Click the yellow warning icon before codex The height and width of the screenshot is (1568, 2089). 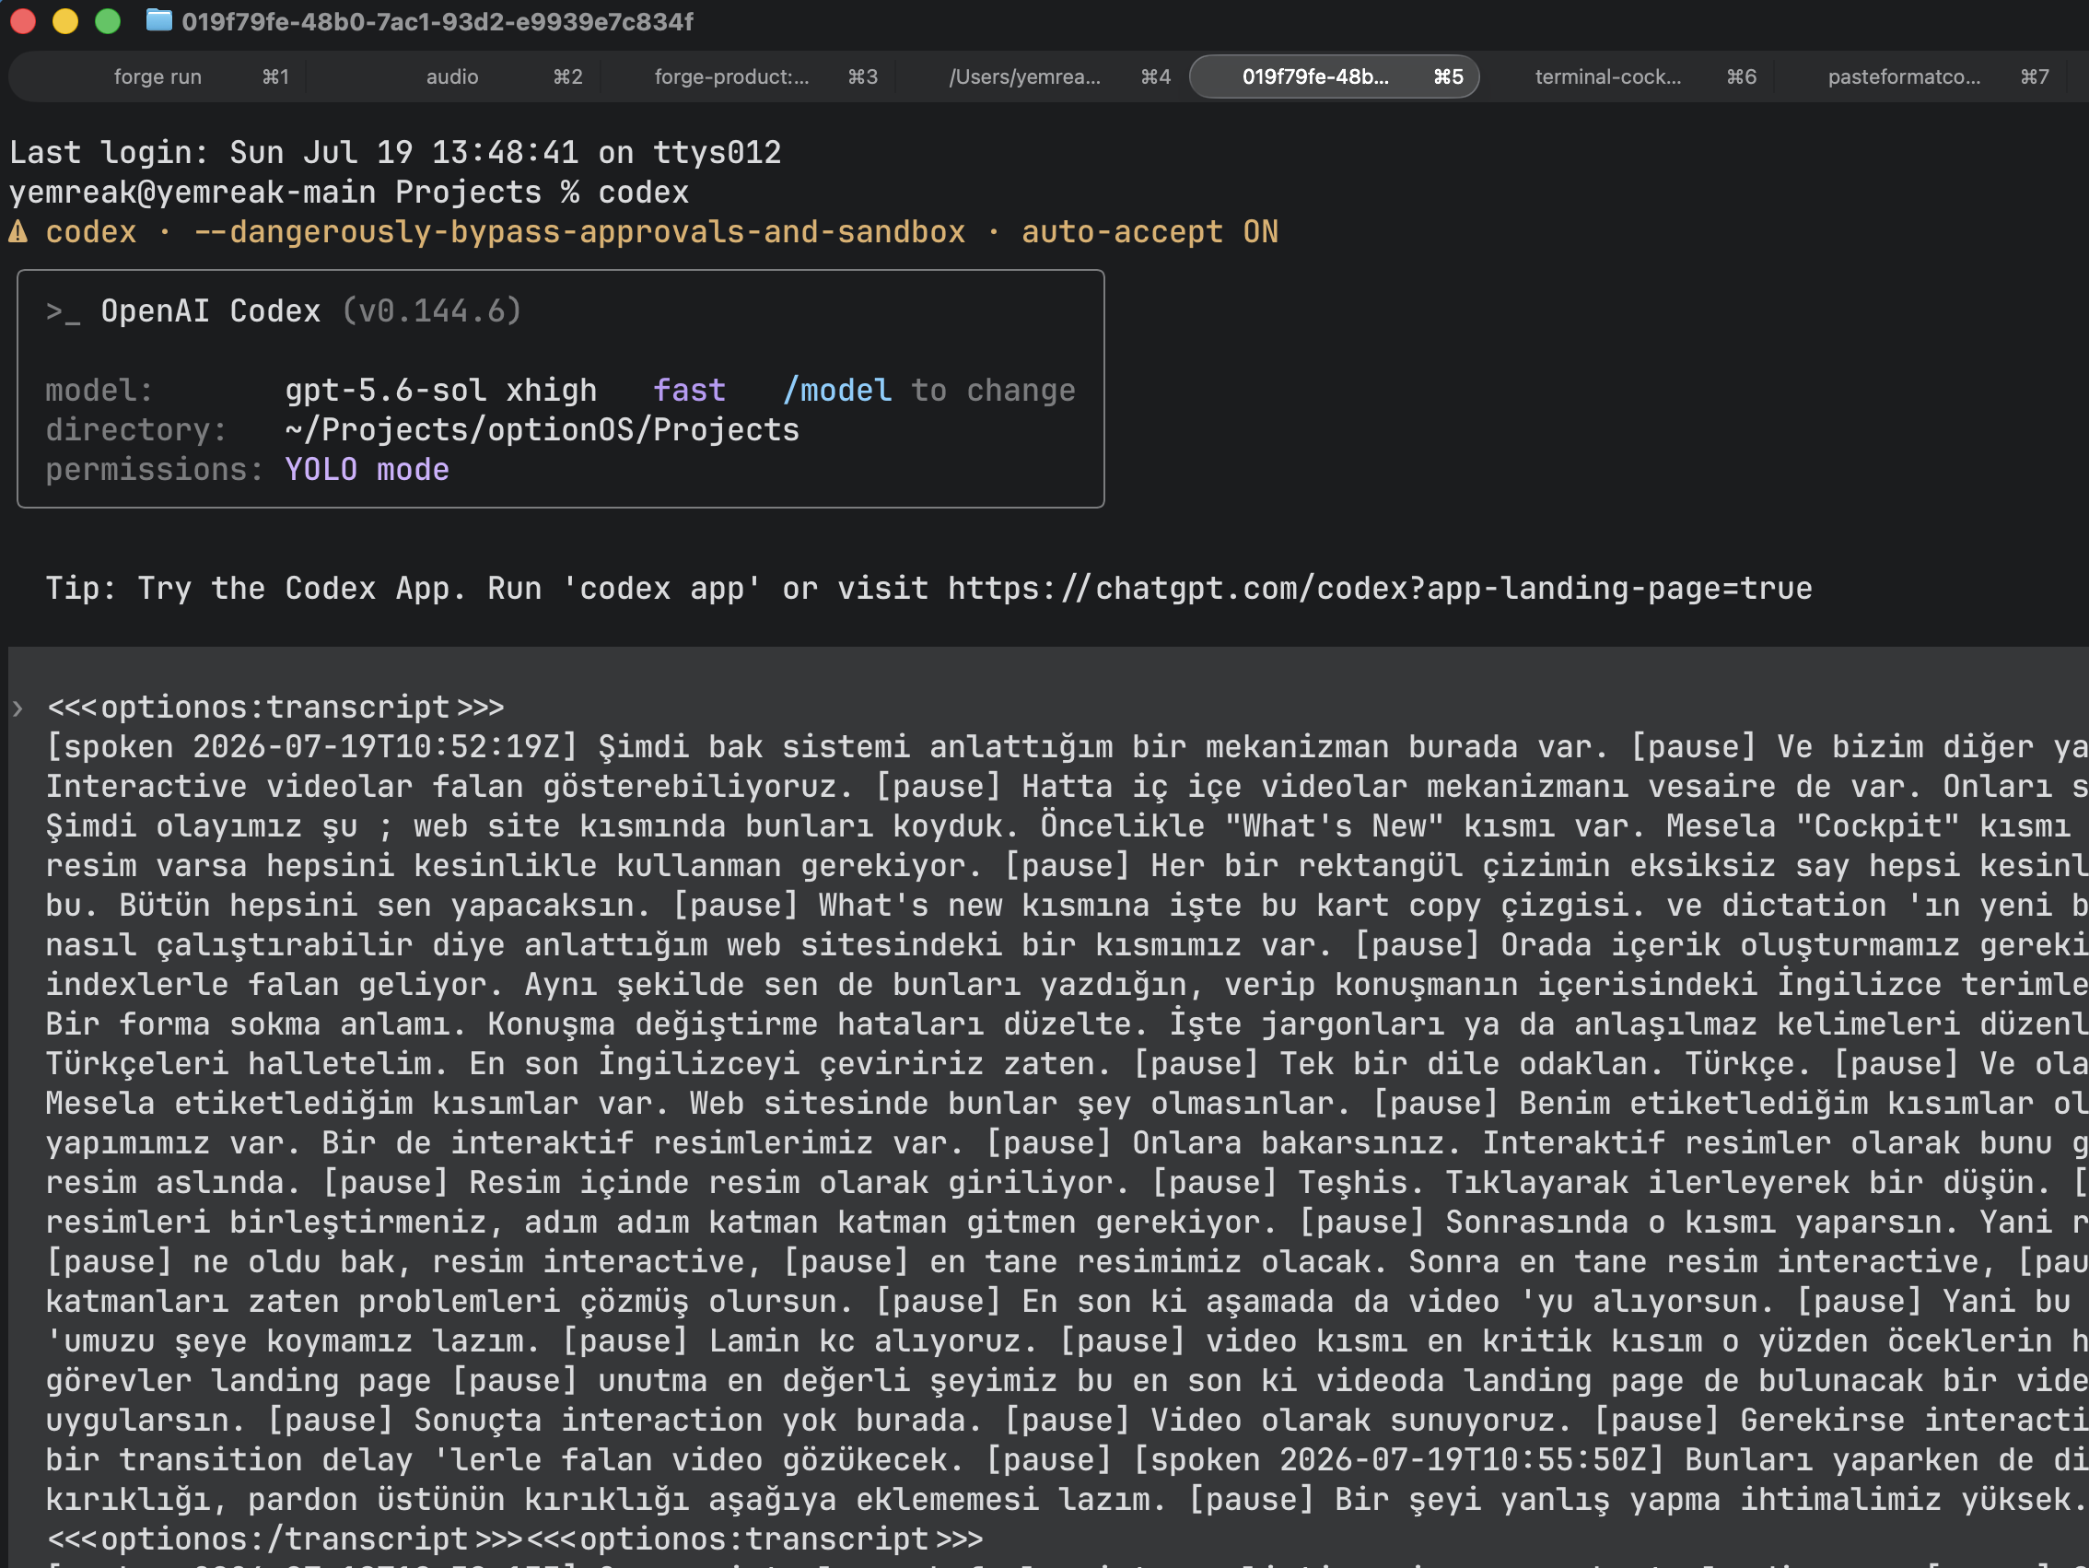click(18, 231)
